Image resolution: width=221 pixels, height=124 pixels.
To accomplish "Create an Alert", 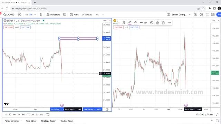I will pos(74,14).
